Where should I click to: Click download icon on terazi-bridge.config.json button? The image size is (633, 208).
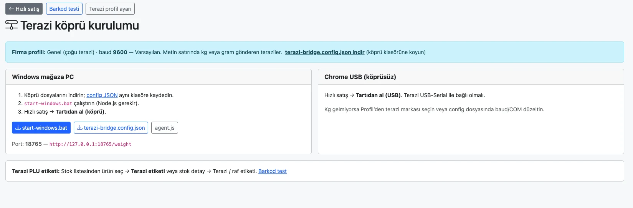[80, 128]
